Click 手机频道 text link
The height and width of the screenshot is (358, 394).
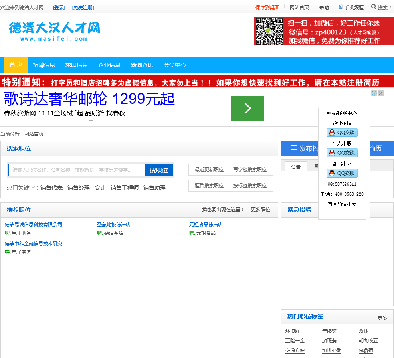[x=354, y=8]
